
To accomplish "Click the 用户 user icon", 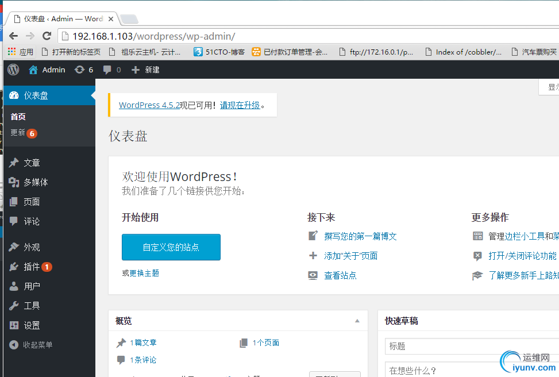I will click(14, 286).
